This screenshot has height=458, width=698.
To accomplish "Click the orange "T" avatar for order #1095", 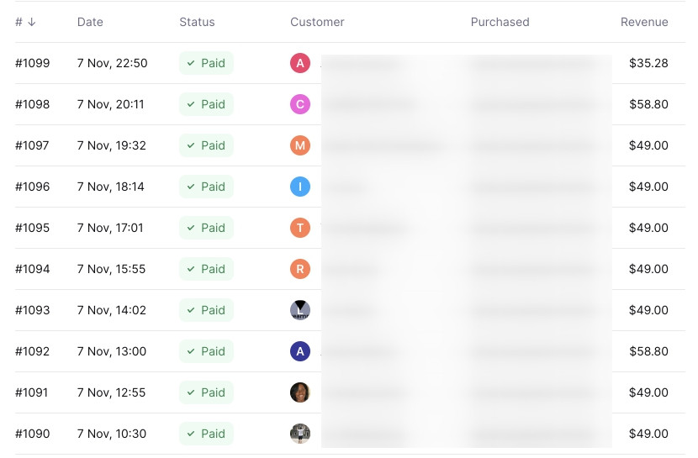I will pyautogui.click(x=300, y=228).
